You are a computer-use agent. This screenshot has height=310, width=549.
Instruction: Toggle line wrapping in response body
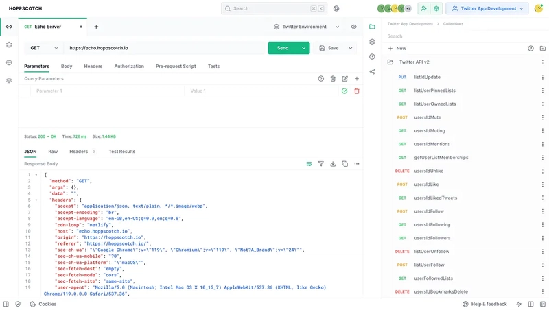(x=309, y=164)
